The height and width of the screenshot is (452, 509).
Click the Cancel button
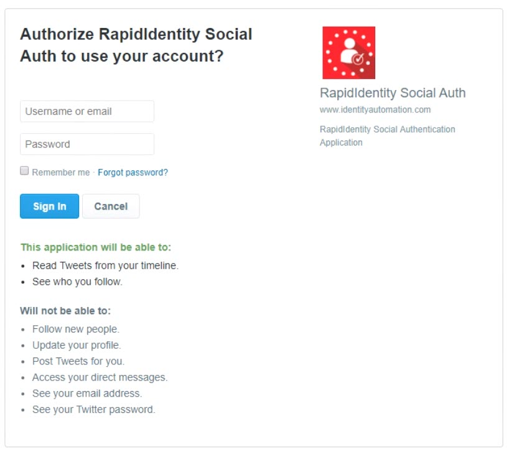[111, 206]
